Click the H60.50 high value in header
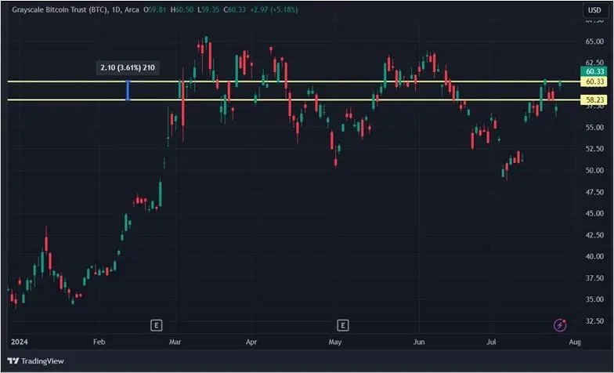This screenshot has width=614, height=373. pos(182,9)
